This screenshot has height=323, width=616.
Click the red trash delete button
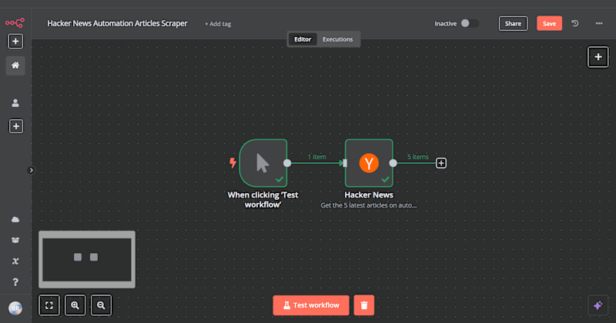[363, 305]
